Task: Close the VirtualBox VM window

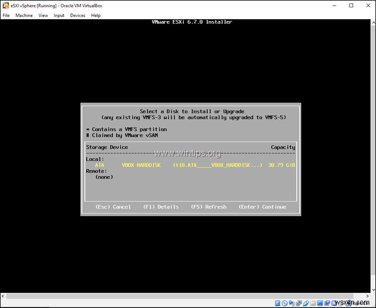Action: (x=368, y=6)
